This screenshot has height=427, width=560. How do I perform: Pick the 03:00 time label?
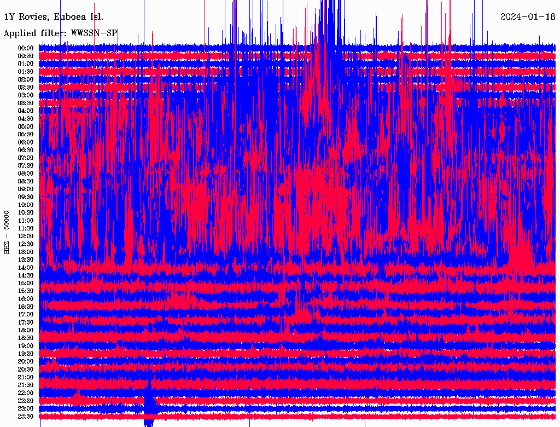[26, 95]
